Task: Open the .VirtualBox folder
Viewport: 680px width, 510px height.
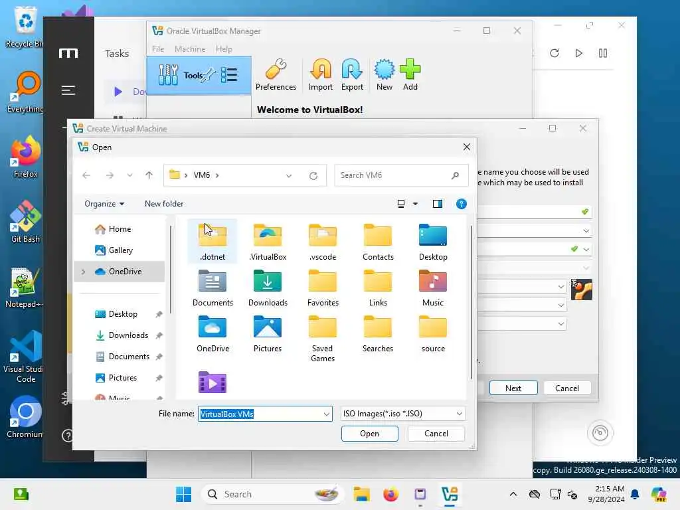Action: 268,242
